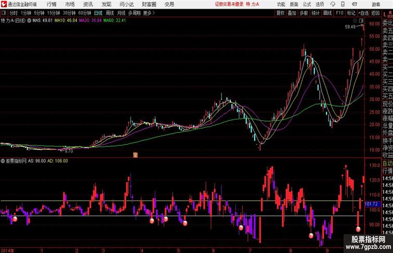The height and width of the screenshot is (253, 393).
Task: Click the 叠加 overlay button
Action: (x=292, y=13)
